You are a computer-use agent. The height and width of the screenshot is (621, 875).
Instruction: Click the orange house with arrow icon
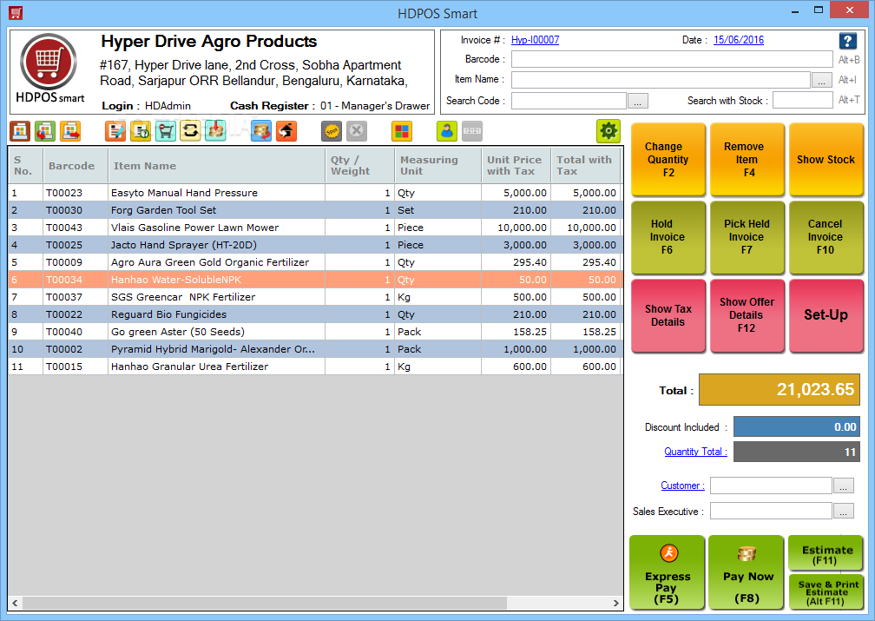[x=286, y=131]
